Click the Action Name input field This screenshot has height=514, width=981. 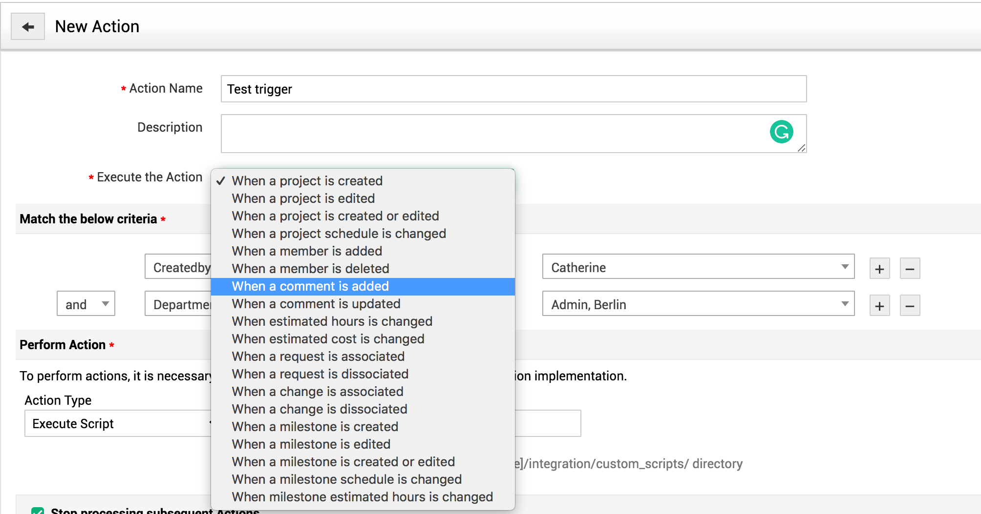click(513, 89)
